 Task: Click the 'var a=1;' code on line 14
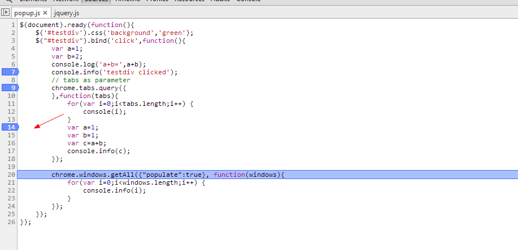tap(83, 128)
